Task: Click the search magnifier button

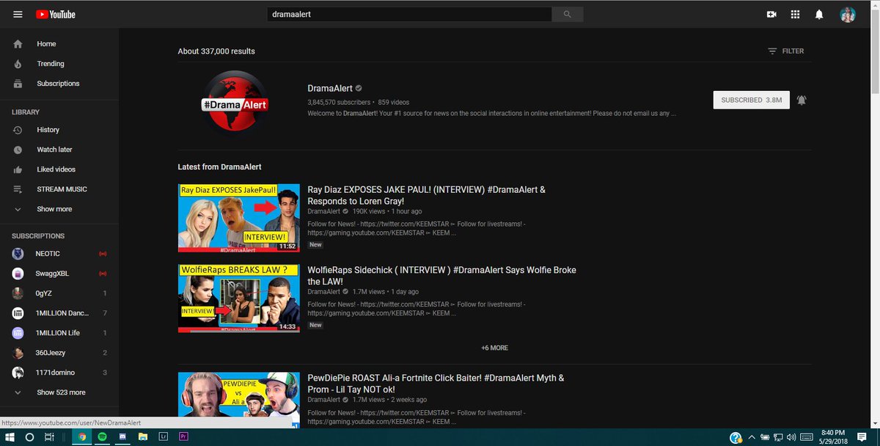Action: (x=568, y=14)
